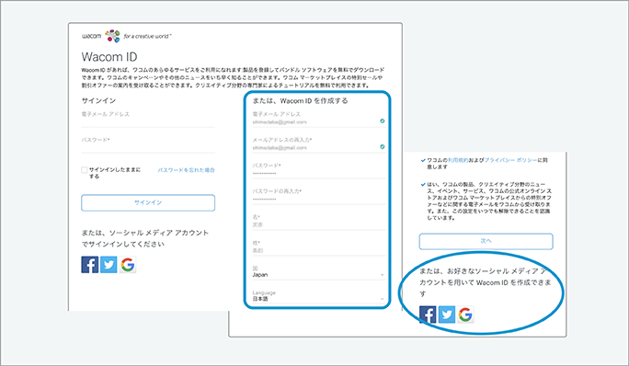This screenshot has height=366, width=629.
Task: Sign in with Facebook icon under サインイン
Action: [x=90, y=265]
